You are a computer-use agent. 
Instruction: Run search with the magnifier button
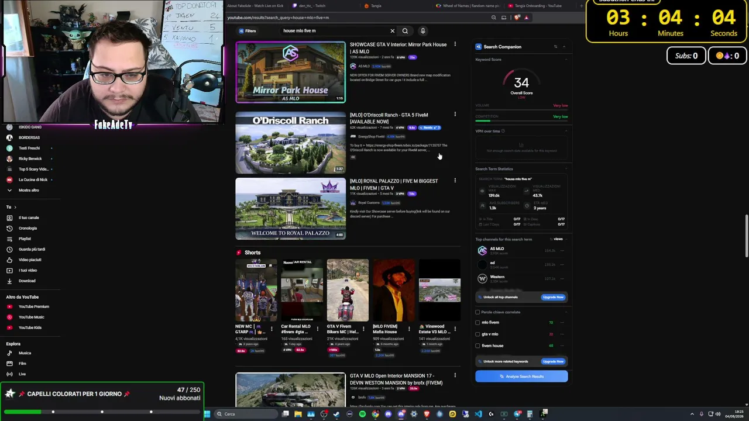click(405, 31)
